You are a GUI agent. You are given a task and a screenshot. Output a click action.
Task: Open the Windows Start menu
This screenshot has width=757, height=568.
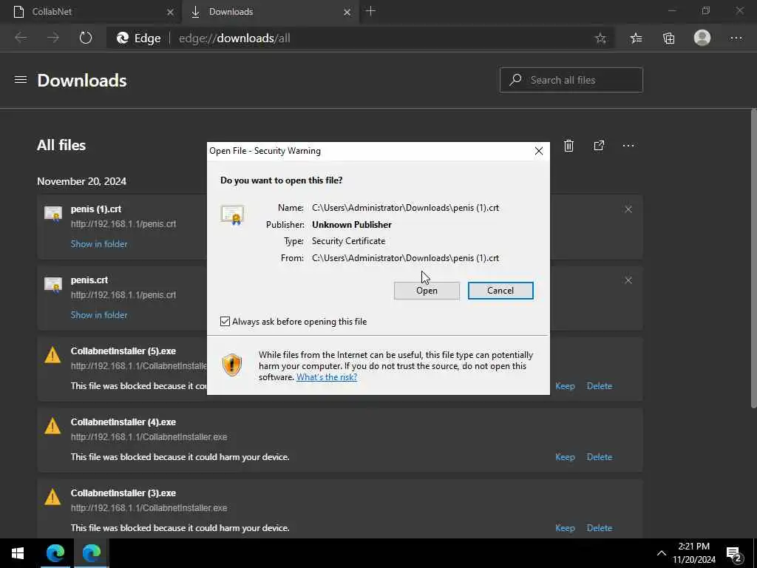click(x=18, y=553)
